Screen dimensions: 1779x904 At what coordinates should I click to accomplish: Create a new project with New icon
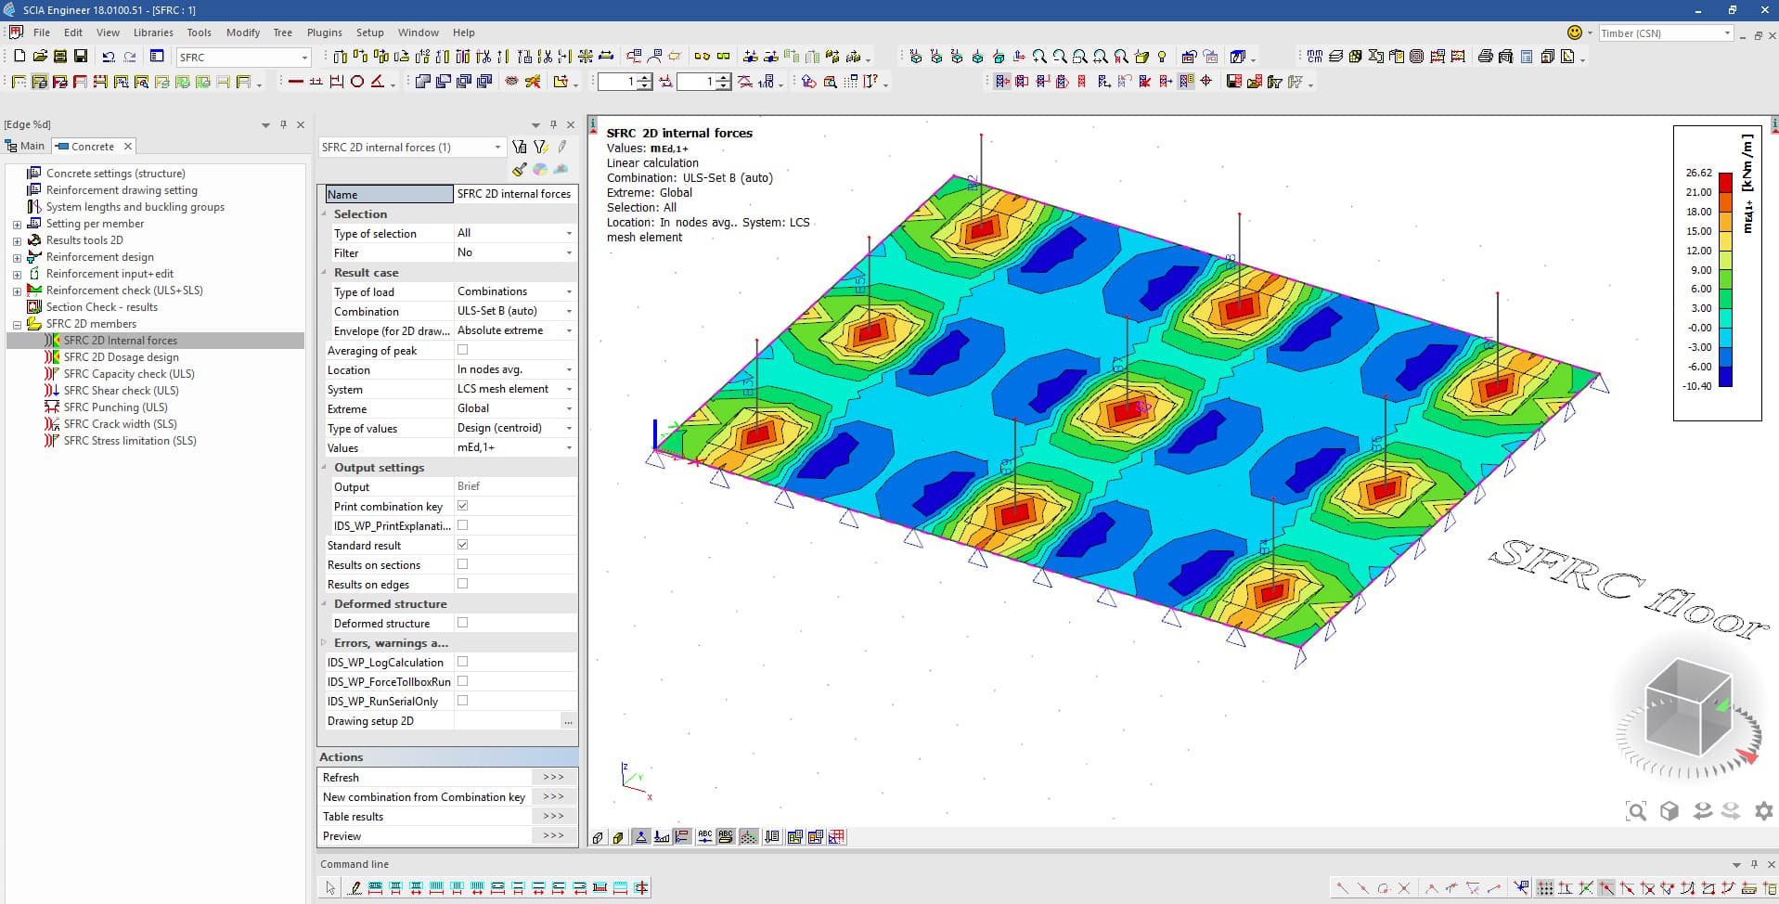[x=19, y=57]
